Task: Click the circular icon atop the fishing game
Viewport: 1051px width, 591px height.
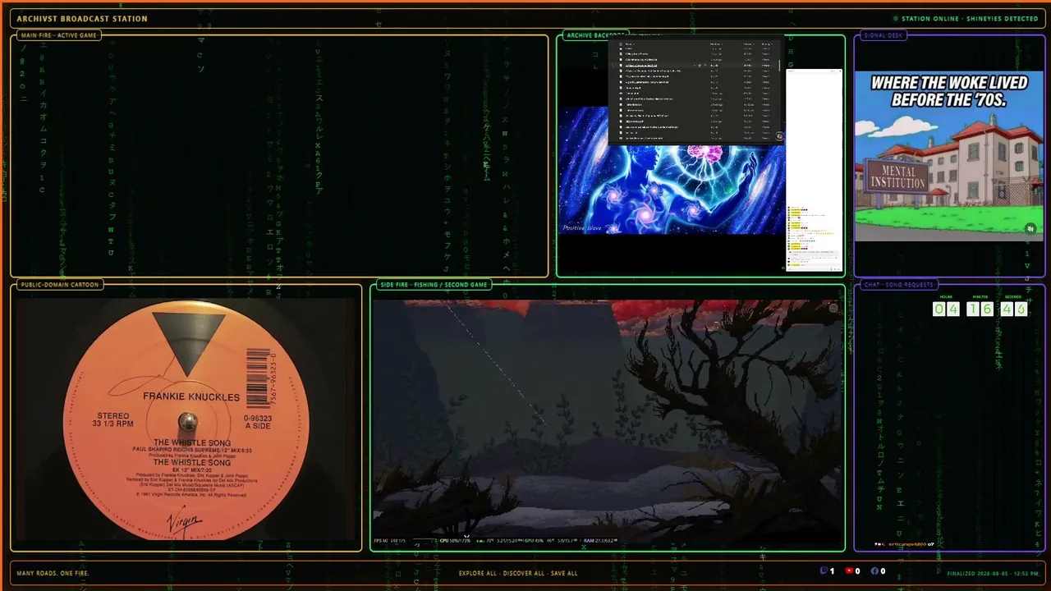Action: point(833,309)
